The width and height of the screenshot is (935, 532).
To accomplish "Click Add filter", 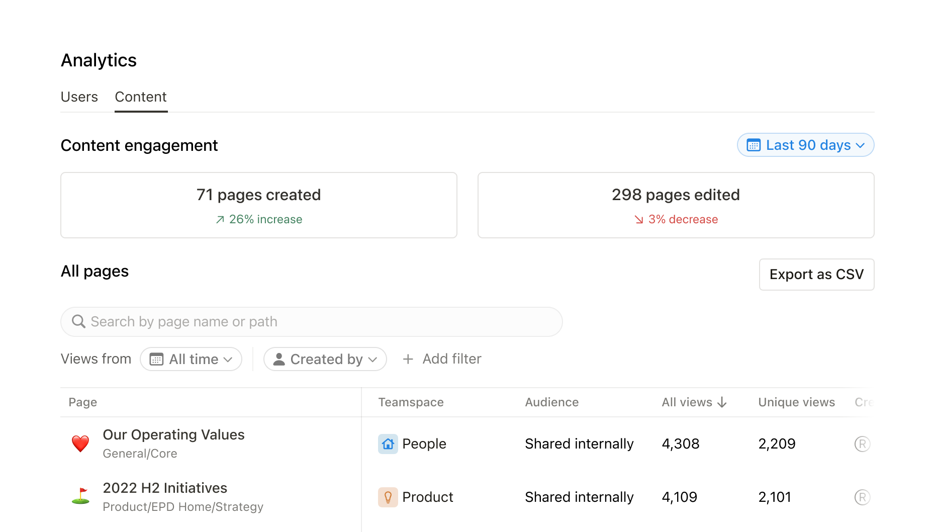I will 451,359.
